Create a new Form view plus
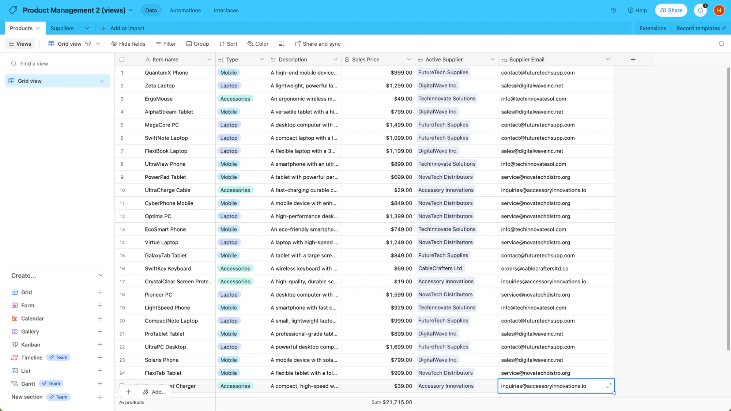 pyautogui.click(x=100, y=305)
